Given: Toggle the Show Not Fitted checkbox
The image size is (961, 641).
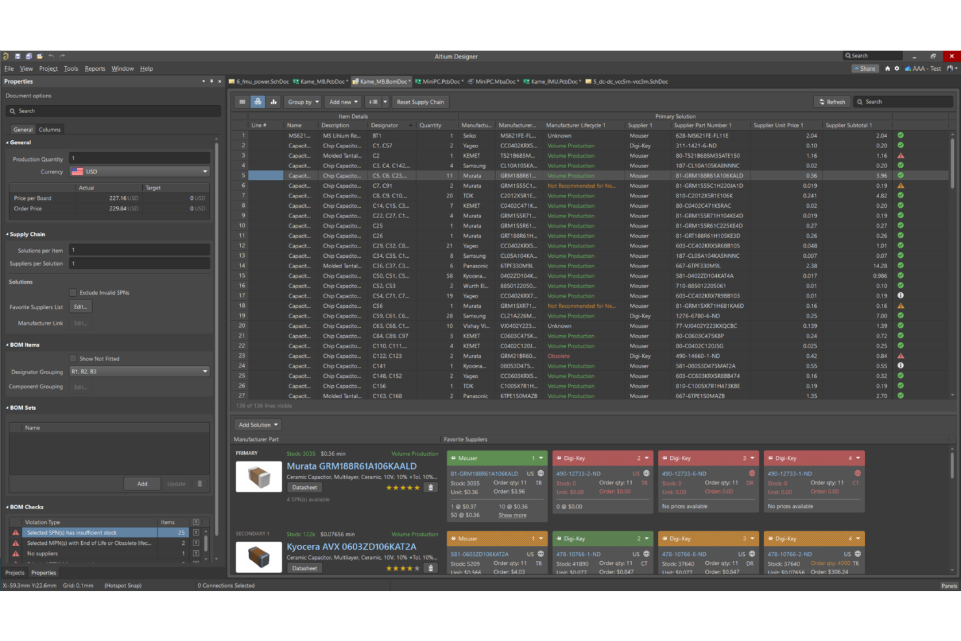Looking at the screenshot, I should click(73, 358).
